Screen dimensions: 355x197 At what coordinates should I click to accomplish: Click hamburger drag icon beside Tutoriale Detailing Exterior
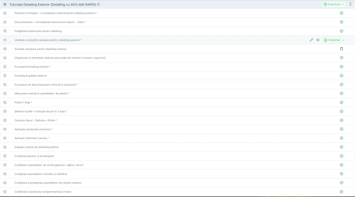(5, 4)
